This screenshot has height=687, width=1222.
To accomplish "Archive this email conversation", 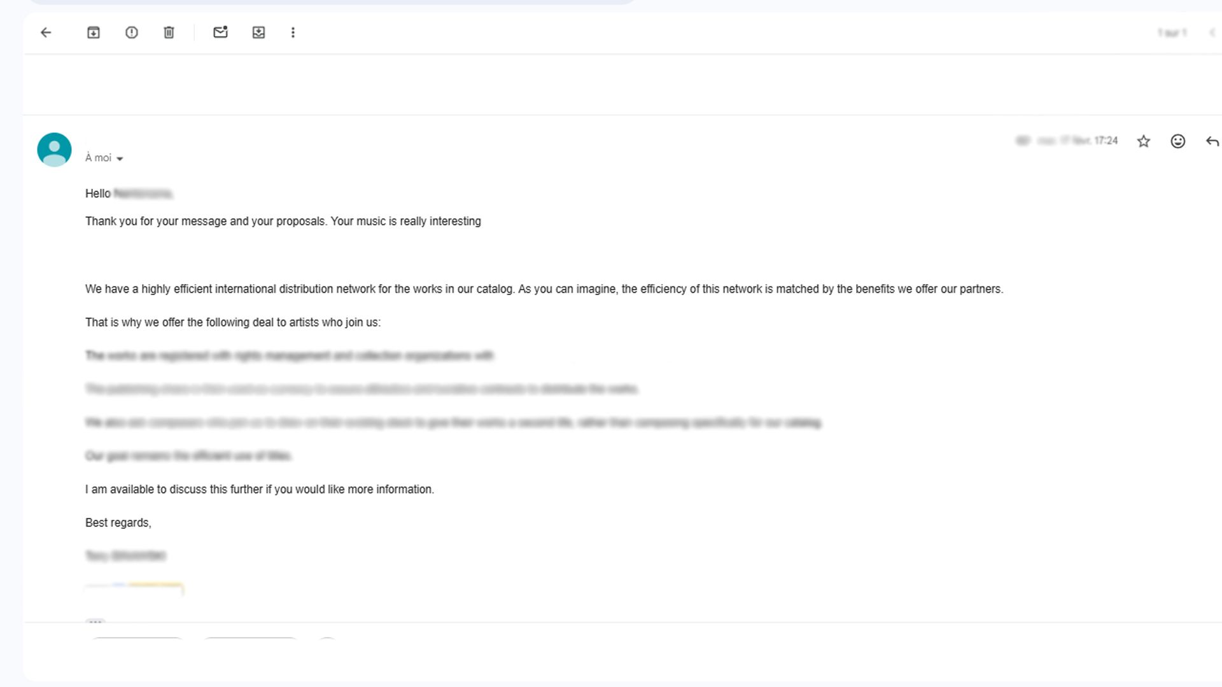I will coord(94,32).
